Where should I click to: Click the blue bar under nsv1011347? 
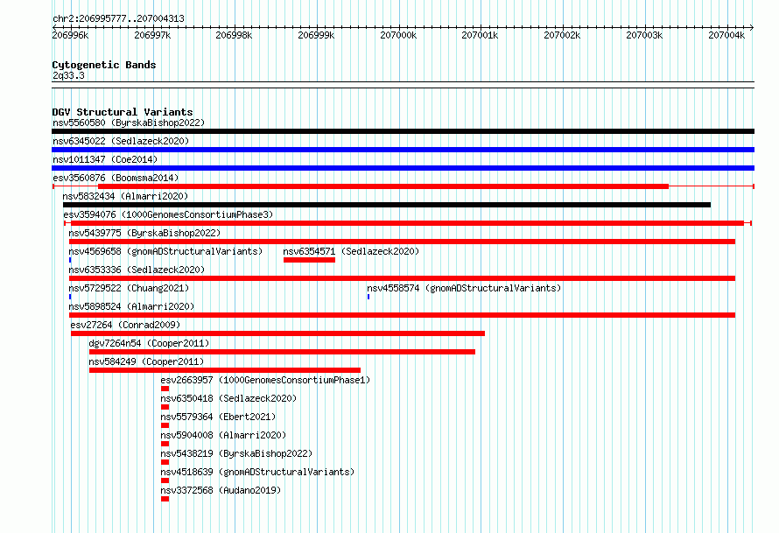click(403, 168)
